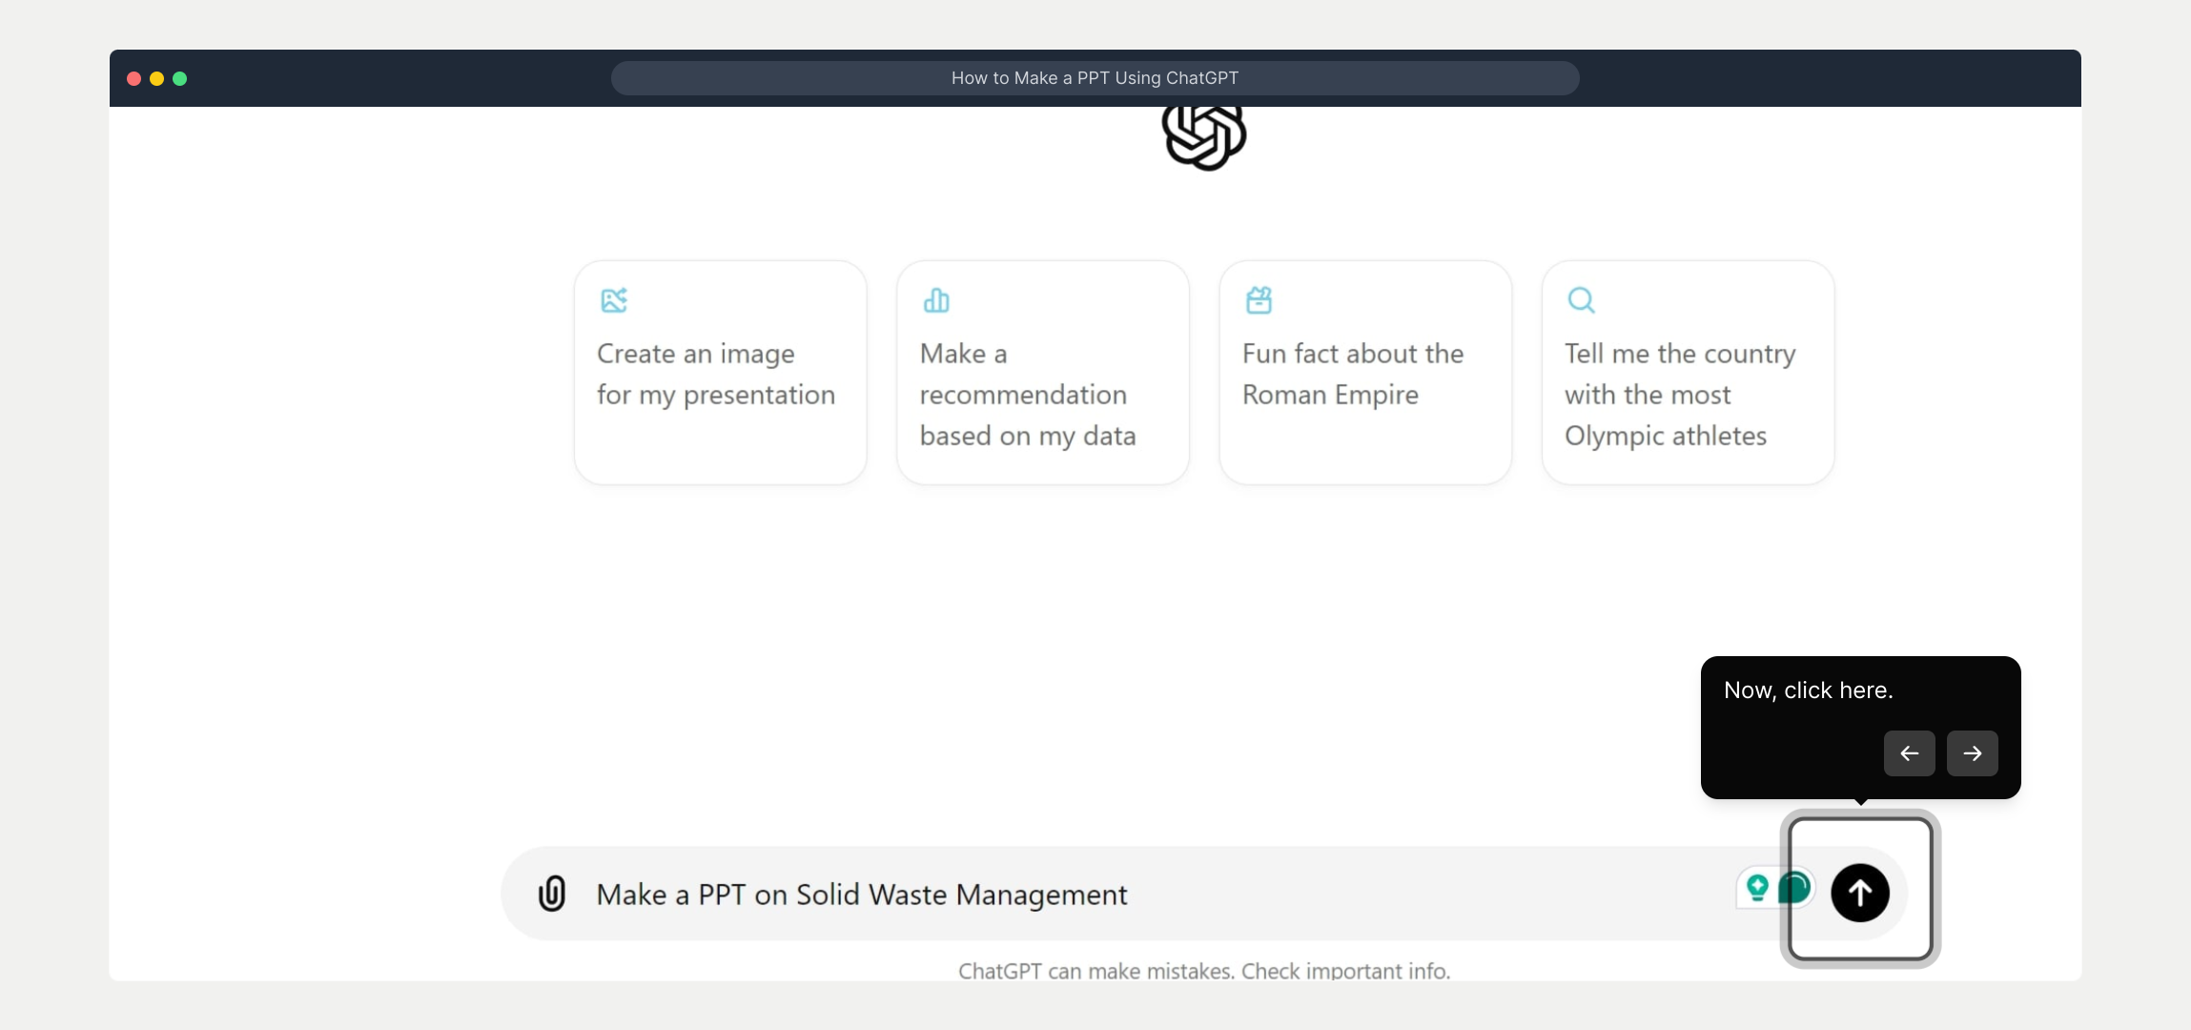Select the Create an image icon
Screen dimensions: 2191x1030
point(613,300)
